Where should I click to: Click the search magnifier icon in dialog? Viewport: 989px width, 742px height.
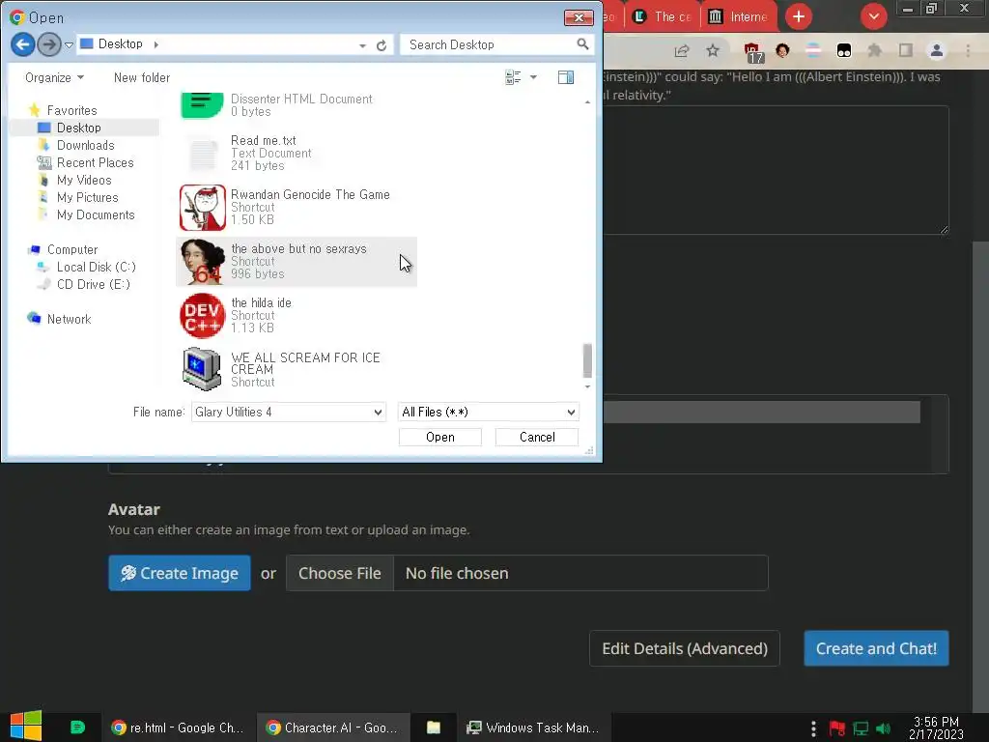[582, 44]
